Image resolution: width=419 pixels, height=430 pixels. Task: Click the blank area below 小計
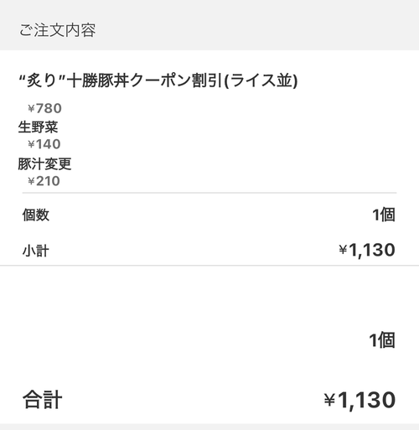tap(209, 296)
